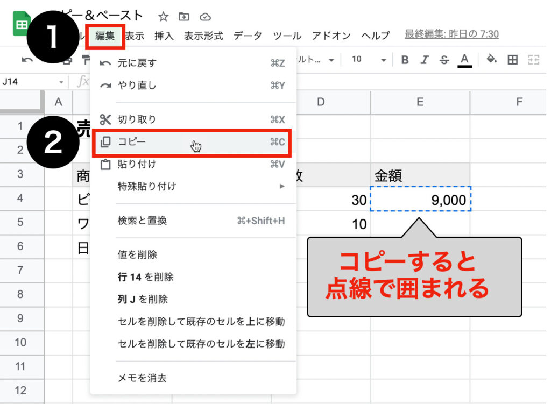This screenshot has width=551, height=404.
Task: Select コピー in the edit menu
Action: click(x=192, y=142)
